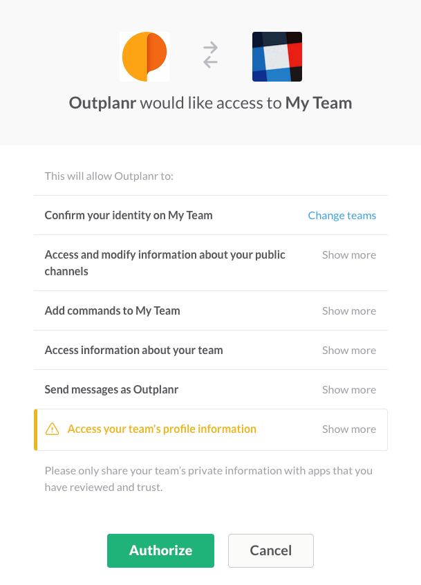Click the 'Please only share your team's private information' notice
Image resolution: width=421 pixels, height=585 pixels.
click(209, 479)
